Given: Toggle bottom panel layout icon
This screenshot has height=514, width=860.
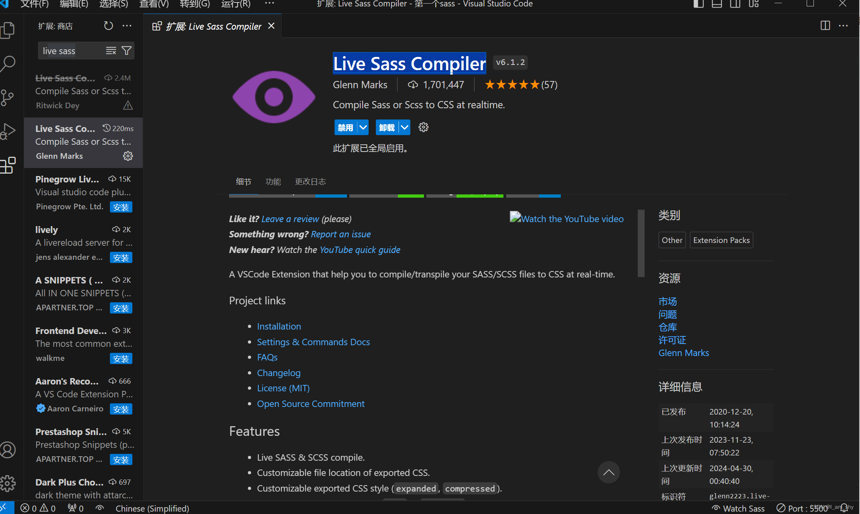Looking at the screenshot, I should [717, 4].
